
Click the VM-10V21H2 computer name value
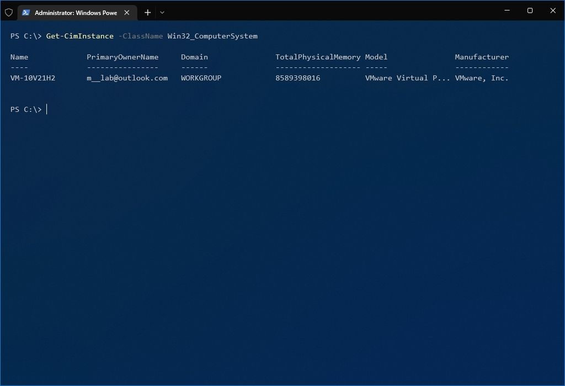[32, 78]
